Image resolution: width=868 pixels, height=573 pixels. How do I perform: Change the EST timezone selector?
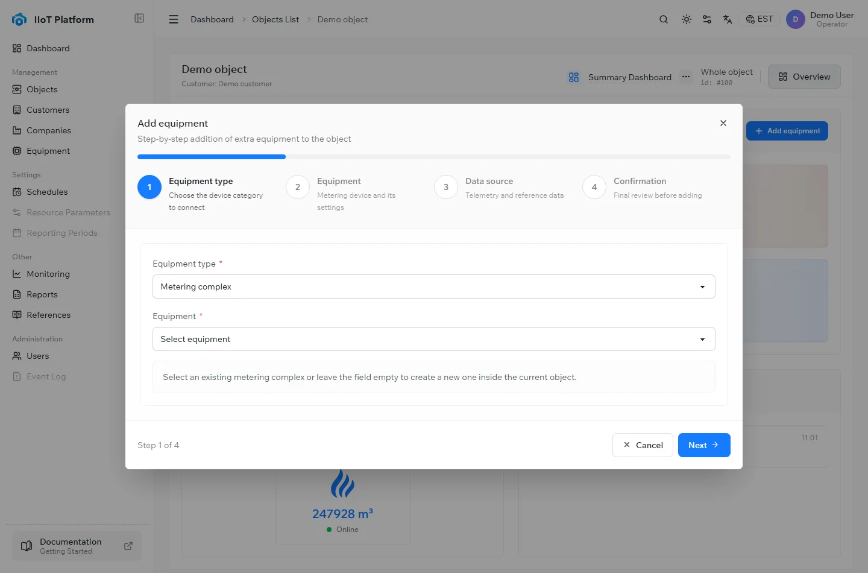tap(759, 19)
